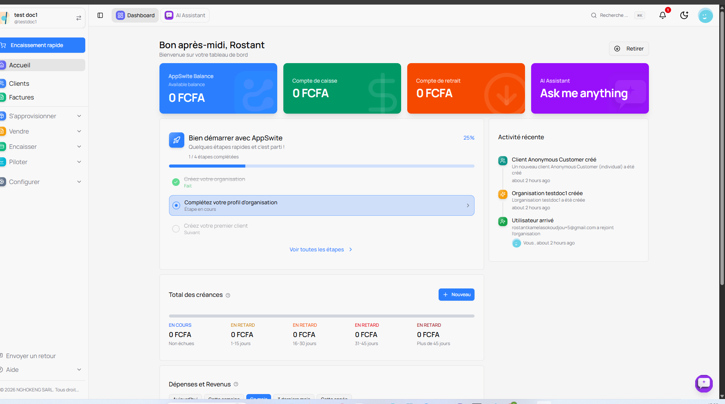
Task: Toggle dark mode with moon icon
Action: click(x=684, y=15)
